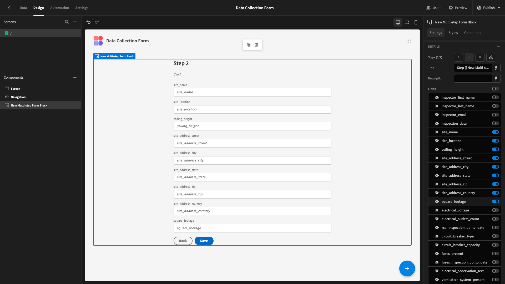The height and width of the screenshot is (284, 505).
Task: Delete the selected form block
Action: click(256, 45)
